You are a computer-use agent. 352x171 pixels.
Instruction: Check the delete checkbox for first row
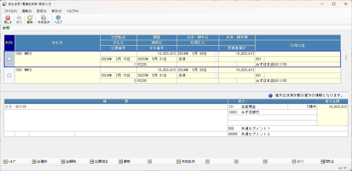tap(9, 59)
